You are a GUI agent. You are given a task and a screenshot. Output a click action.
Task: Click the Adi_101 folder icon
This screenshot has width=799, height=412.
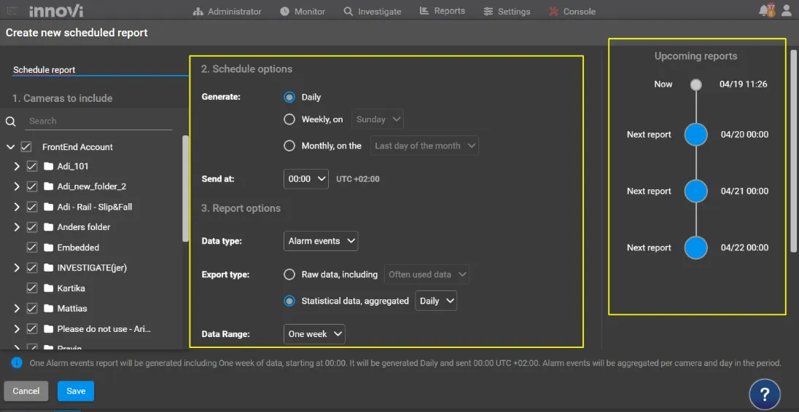pos(48,166)
